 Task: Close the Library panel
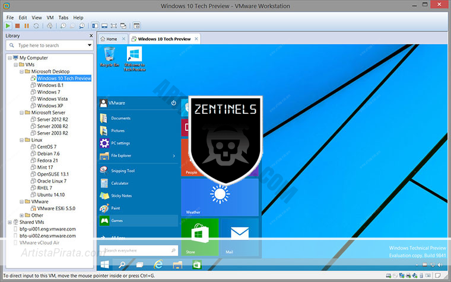point(91,36)
